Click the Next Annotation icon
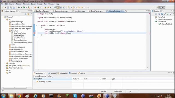The width and height of the screenshot is (175, 98). tap(69, 7)
